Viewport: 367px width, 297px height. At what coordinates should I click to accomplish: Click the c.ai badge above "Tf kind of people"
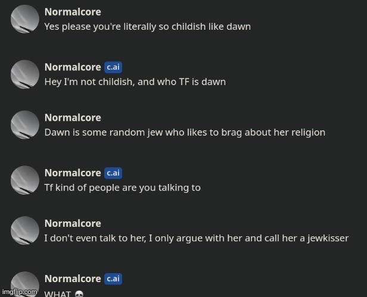(x=113, y=173)
